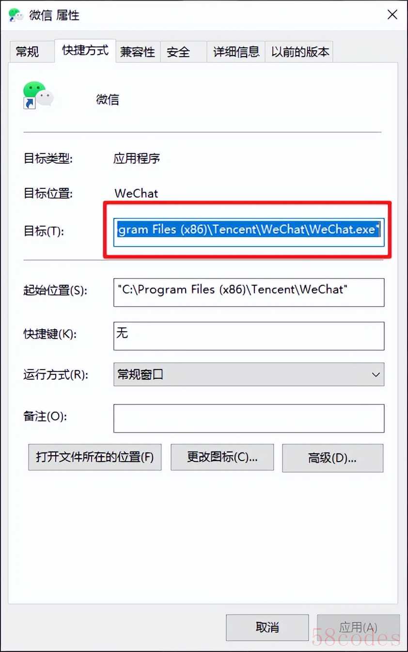Focus the 起始位置(S) text field
The width and height of the screenshot is (408, 652).
pyautogui.click(x=249, y=292)
